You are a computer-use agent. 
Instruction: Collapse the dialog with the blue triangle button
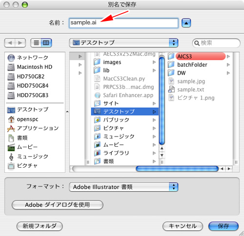coord(186,23)
